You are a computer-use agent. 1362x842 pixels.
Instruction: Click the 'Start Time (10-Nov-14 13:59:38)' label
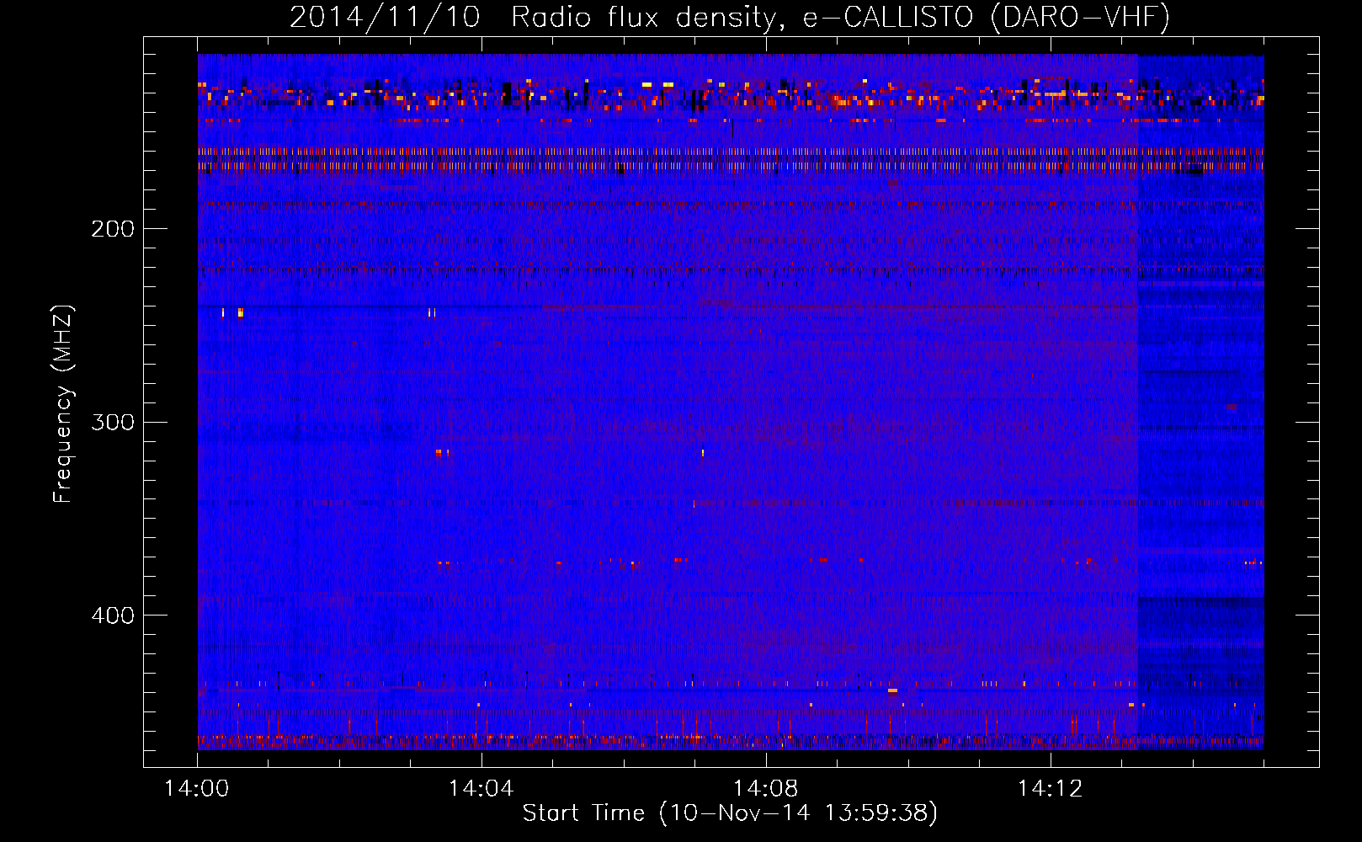[x=730, y=813]
